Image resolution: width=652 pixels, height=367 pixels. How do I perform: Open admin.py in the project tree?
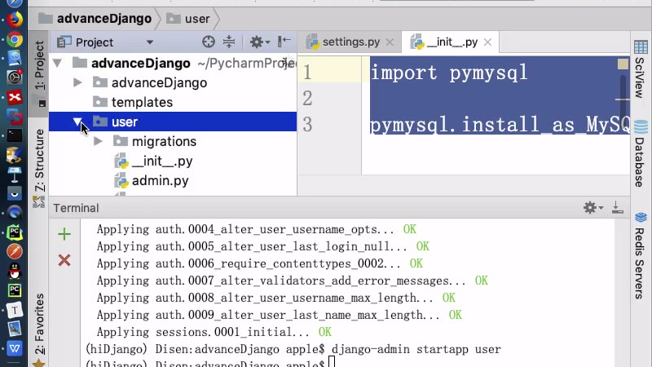pos(160,181)
